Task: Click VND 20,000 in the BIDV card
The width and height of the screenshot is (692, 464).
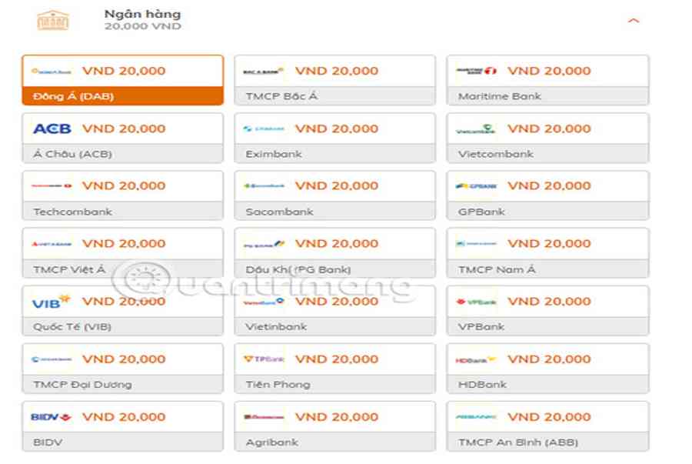Action: (x=124, y=417)
